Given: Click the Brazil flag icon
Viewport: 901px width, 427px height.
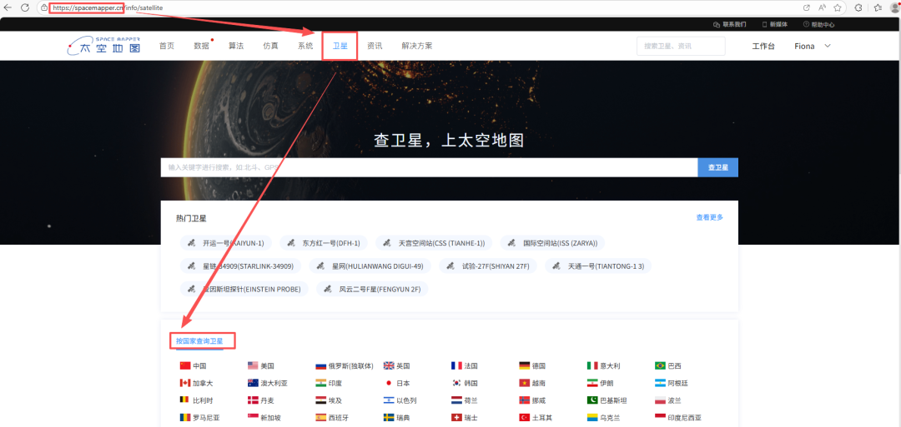Looking at the screenshot, I should point(660,365).
